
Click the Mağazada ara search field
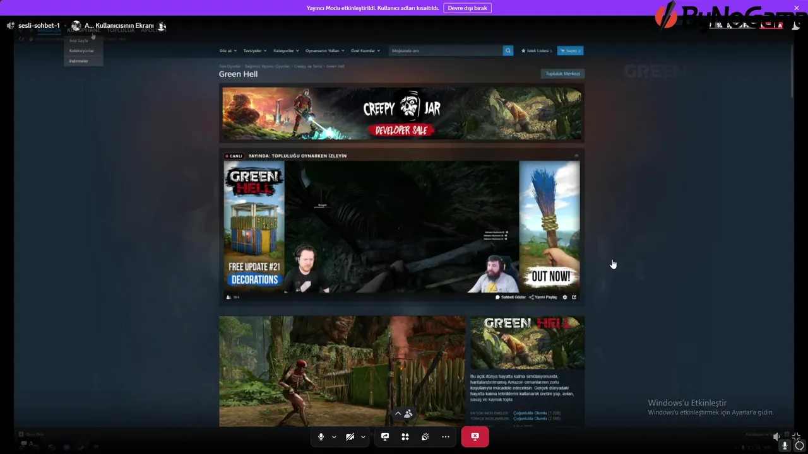point(446,50)
